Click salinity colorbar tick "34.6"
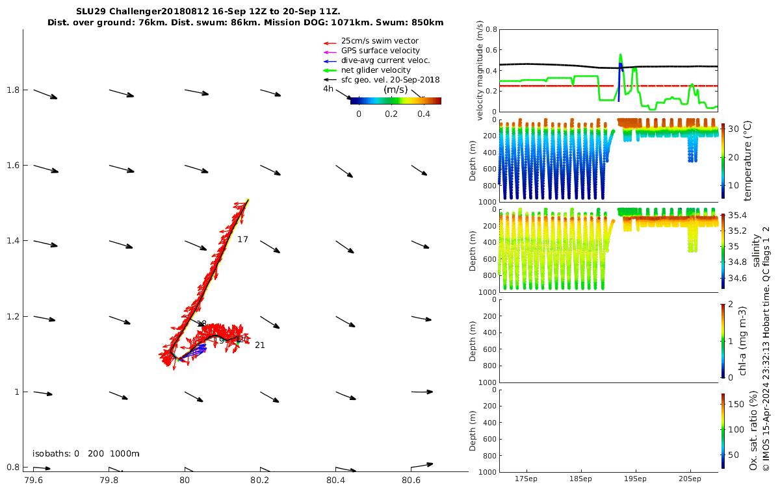 tap(737, 278)
